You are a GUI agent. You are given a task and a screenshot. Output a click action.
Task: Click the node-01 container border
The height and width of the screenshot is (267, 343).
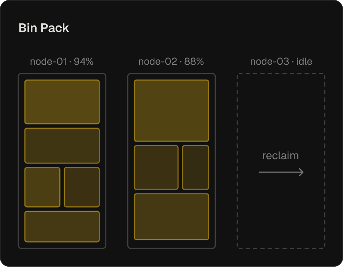coord(18,161)
